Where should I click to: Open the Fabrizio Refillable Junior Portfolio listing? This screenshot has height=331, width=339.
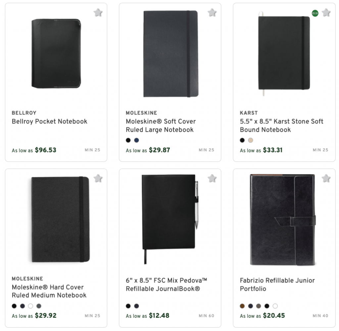click(277, 284)
